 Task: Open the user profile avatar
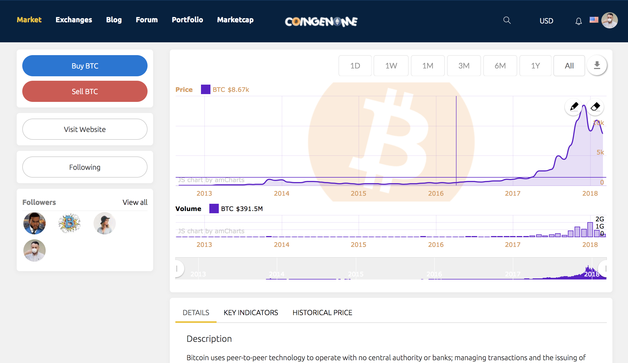coord(609,20)
